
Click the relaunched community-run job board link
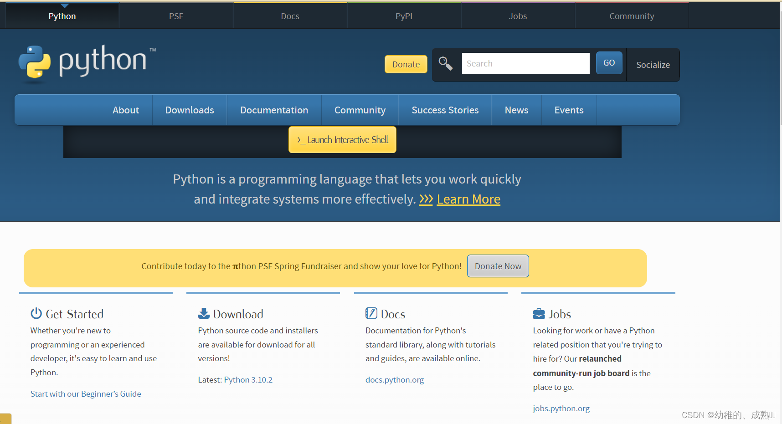pos(581,366)
